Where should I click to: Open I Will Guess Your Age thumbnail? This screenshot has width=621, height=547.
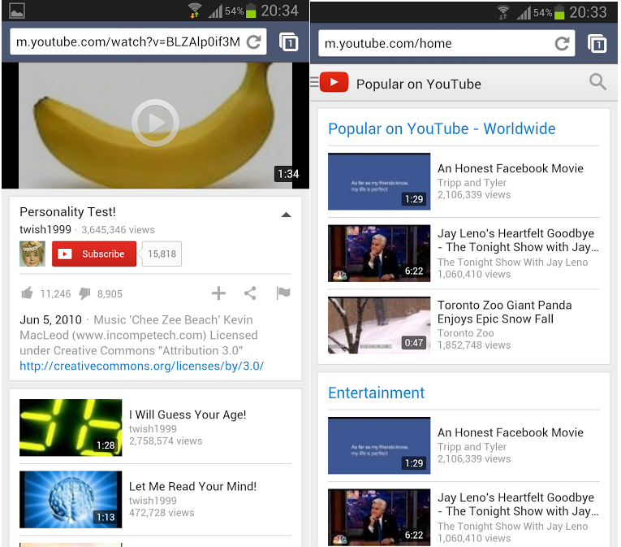coord(71,428)
